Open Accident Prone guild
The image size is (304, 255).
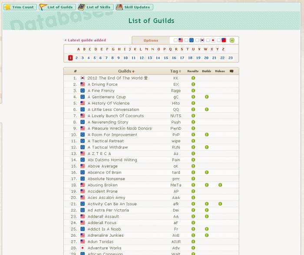click(102, 191)
